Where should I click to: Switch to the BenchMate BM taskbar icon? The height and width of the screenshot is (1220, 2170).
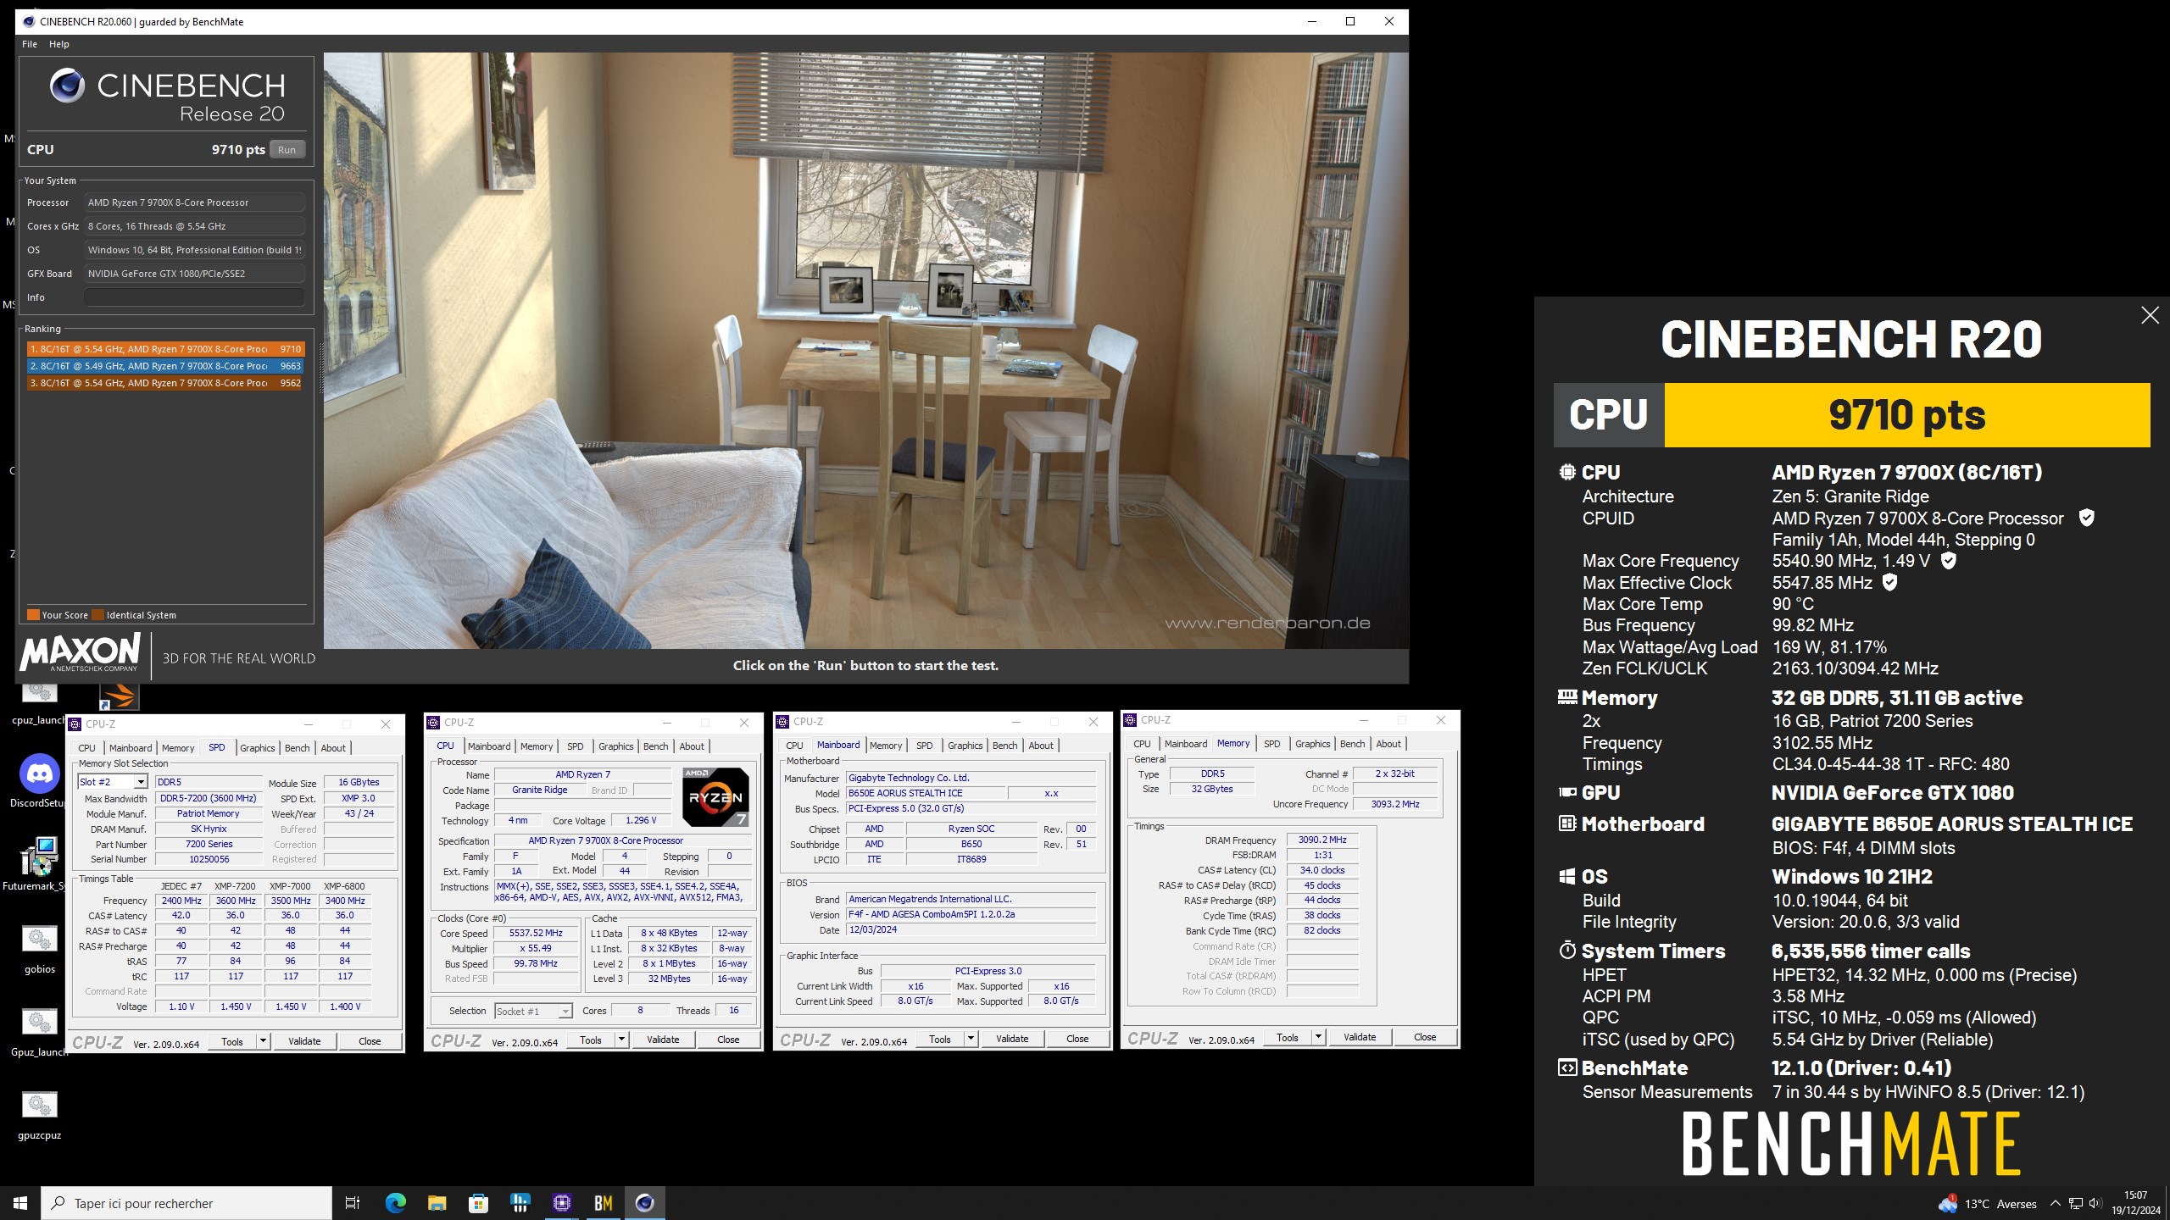tap(603, 1203)
